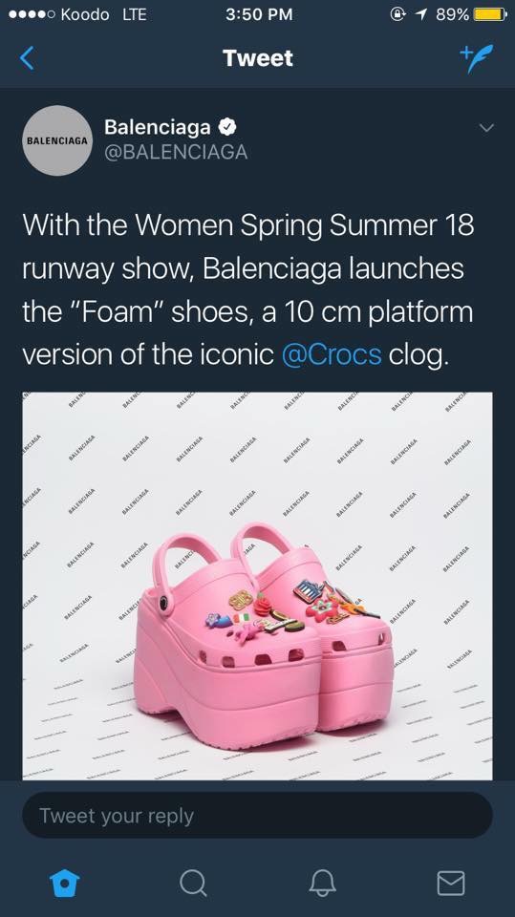Tap the 3:50 PM status bar clock
The height and width of the screenshot is (917, 515).
pyautogui.click(x=259, y=14)
